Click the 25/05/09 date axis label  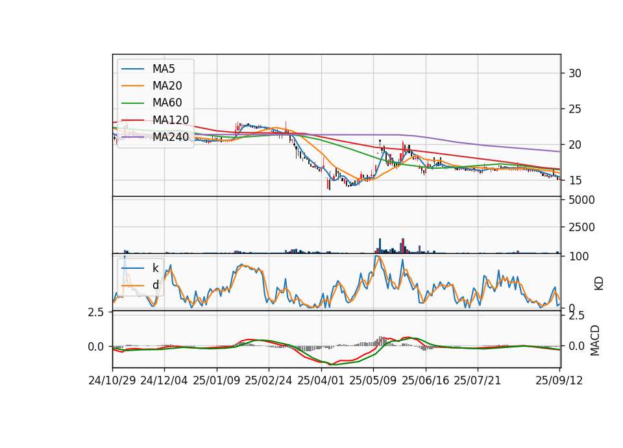373,380
